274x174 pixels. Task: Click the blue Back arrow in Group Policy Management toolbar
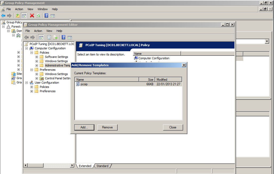point(3,16)
